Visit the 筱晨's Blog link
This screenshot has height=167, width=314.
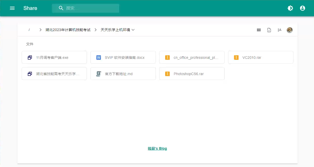point(157,148)
